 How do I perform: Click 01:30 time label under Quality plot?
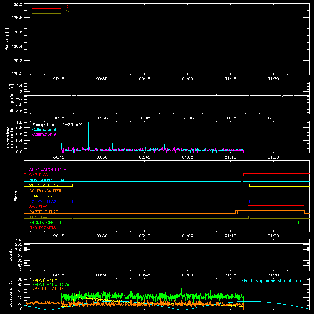click(273, 275)
